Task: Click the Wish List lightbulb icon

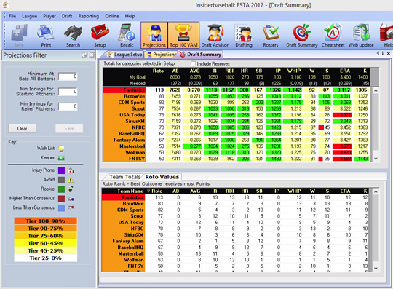Action: click(61, 149)
